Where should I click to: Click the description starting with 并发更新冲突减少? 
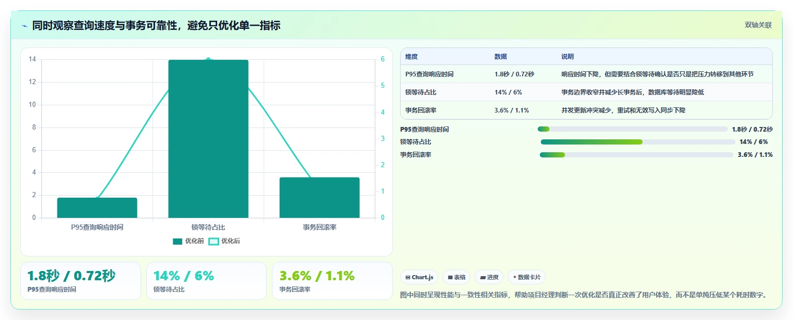(x=623, y=110)
